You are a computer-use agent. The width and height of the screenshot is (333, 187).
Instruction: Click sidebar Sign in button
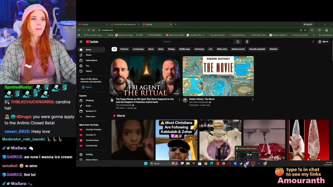[x=87, y=87]
